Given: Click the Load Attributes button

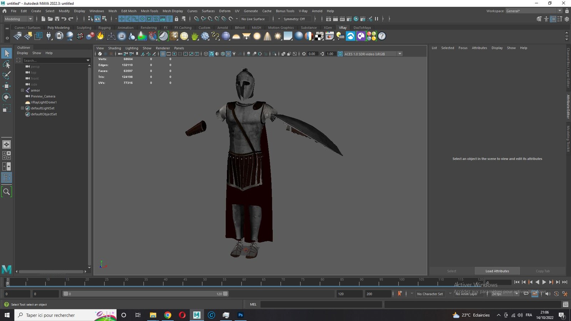Looking at the screenshot, I should (x=497, y=271).
